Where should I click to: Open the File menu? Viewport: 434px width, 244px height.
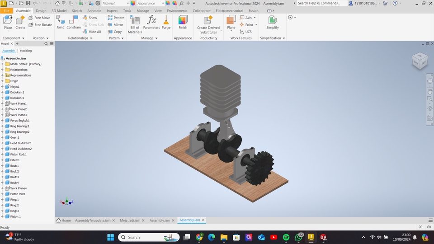[x=6, y=11]
